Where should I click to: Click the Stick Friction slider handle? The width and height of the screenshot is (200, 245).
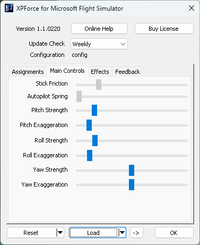(99, 85)
